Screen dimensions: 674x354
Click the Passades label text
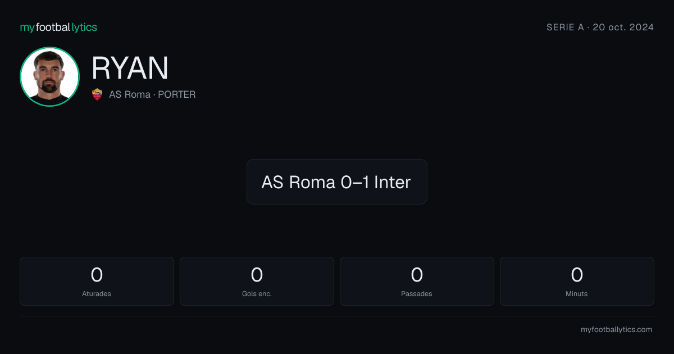point(417,294)
